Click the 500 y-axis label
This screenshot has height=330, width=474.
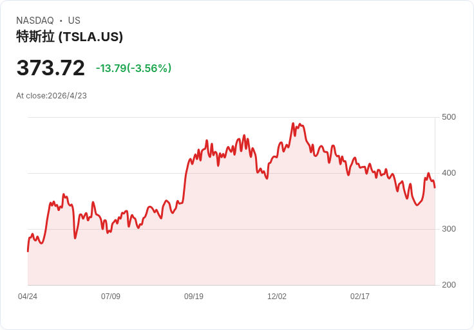(x=448, y=117)
